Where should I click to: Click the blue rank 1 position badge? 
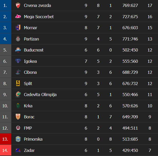tap(5, 5)
